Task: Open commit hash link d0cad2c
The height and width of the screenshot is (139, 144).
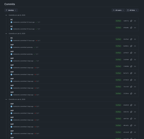Action: [x=126, y=125]
